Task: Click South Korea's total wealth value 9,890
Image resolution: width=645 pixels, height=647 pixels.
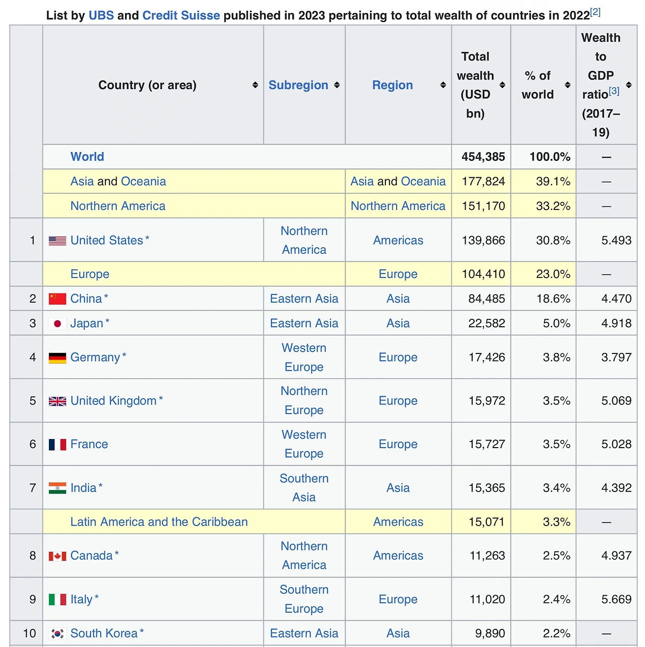Action: pyautogui.click(x=490, y=633)
